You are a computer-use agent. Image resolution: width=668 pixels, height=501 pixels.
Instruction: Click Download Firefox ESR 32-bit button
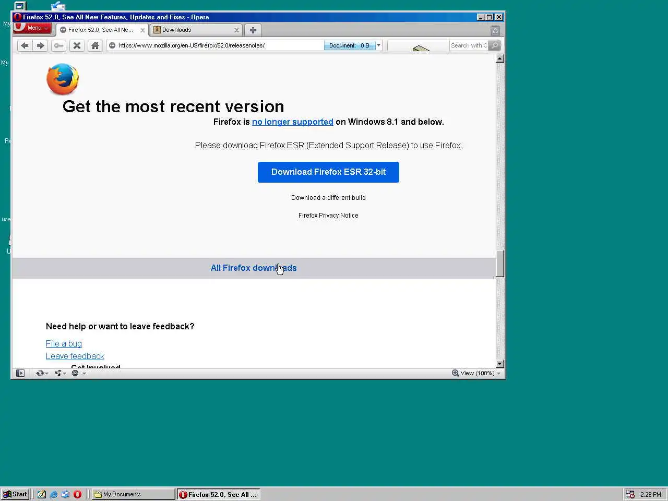328,172
